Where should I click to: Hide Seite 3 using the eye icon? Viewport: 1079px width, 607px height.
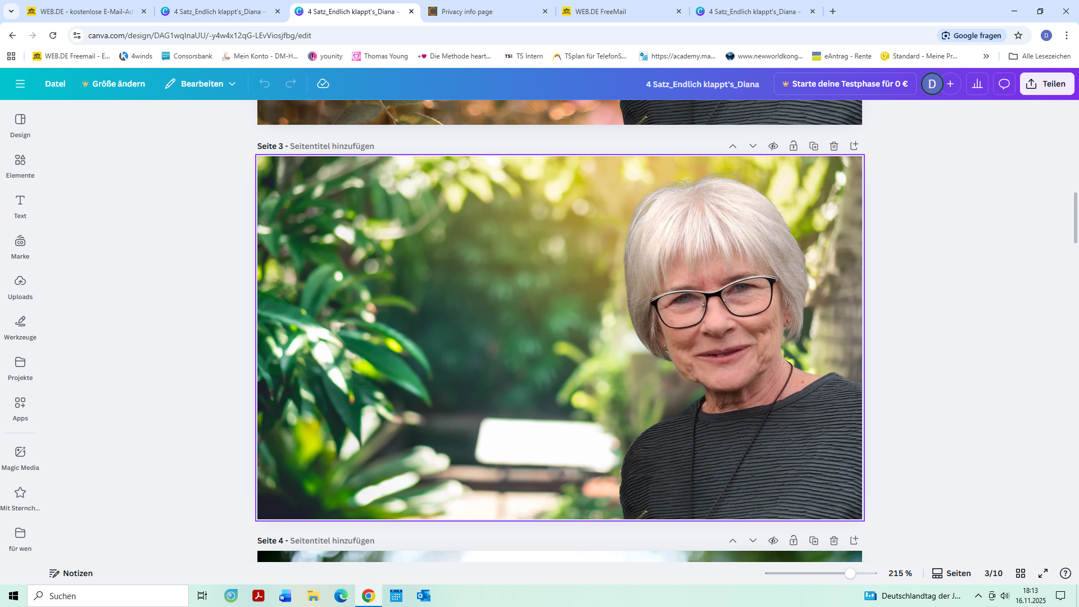point(773,146)
